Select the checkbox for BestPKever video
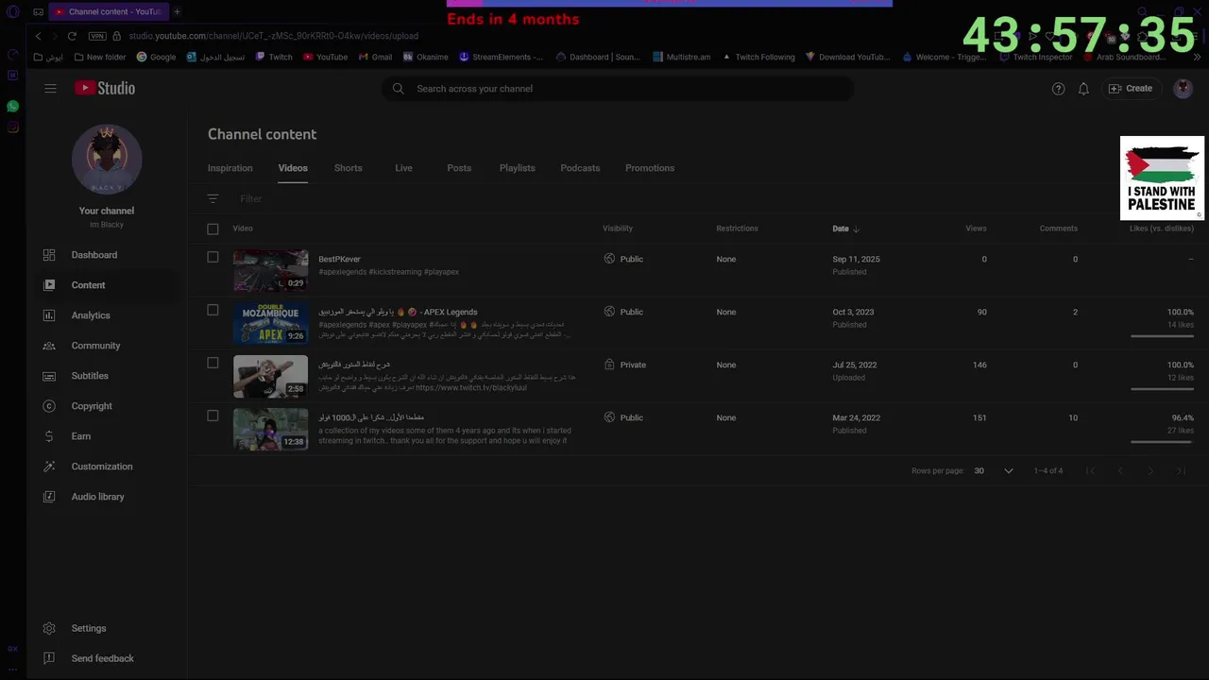The image size is (1209, 680). 213,257
